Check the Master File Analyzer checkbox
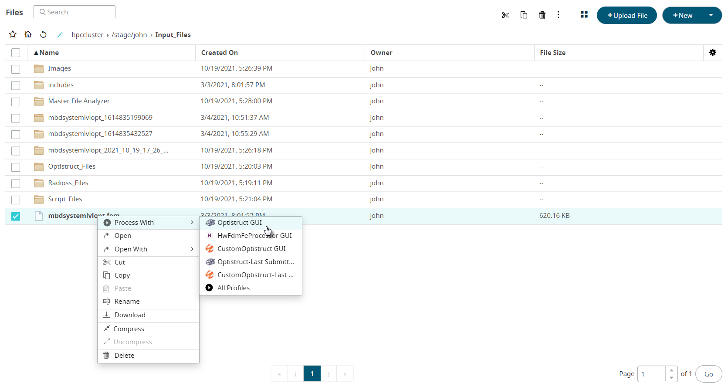 (x=16, y=102)
